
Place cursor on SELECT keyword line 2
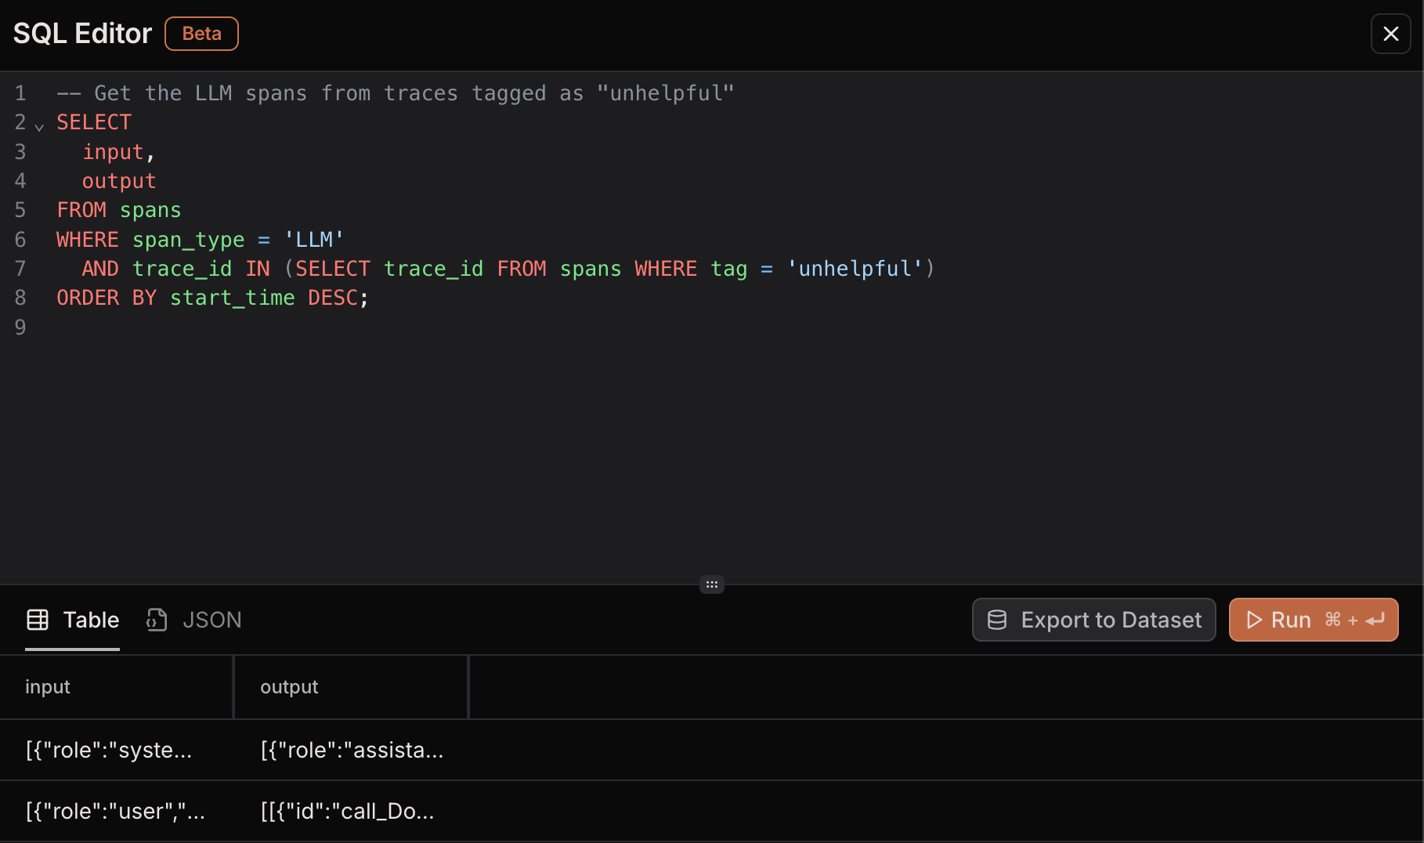pos(94,122)
